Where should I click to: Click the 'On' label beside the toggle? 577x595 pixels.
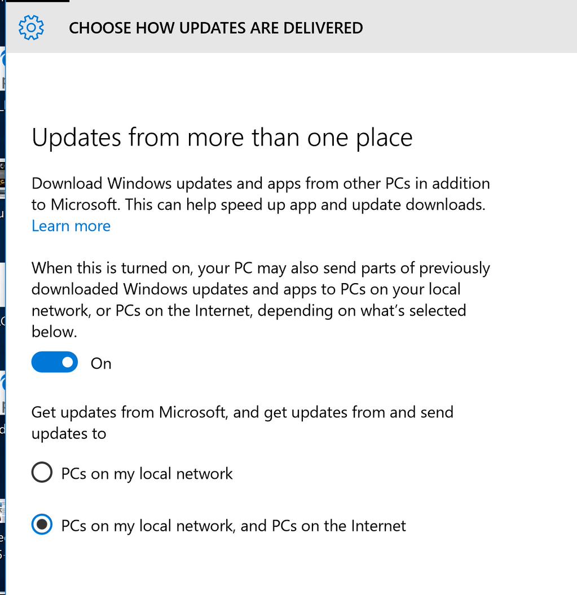pyautogui.click(x=101, y=364)
